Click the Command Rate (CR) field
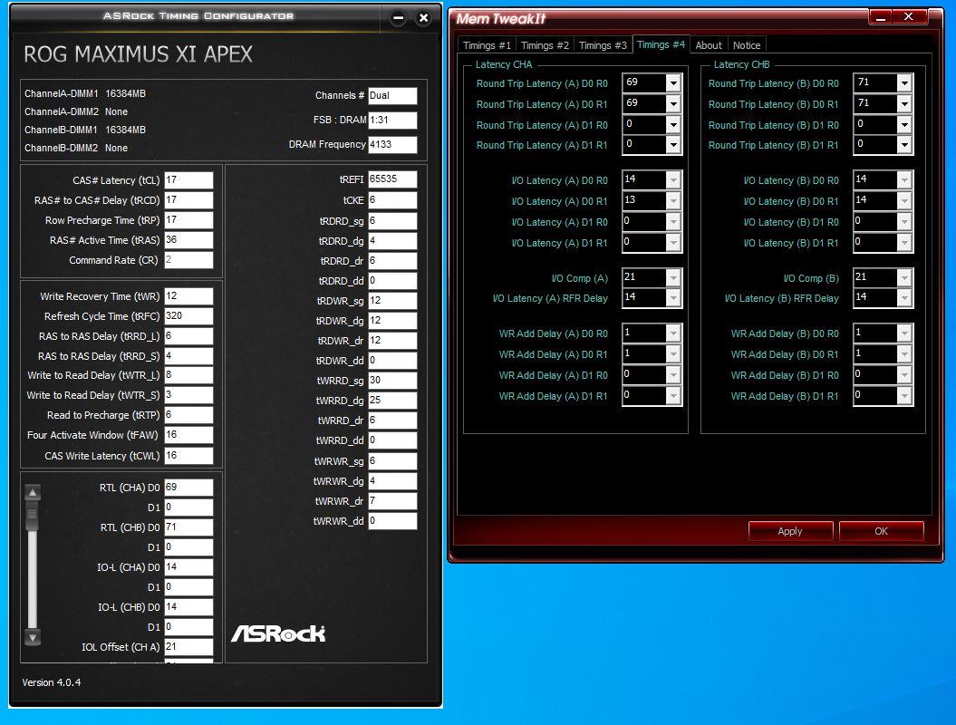This screenshot has width=956, height=725. pyautogui.click(x=189, y=260)
